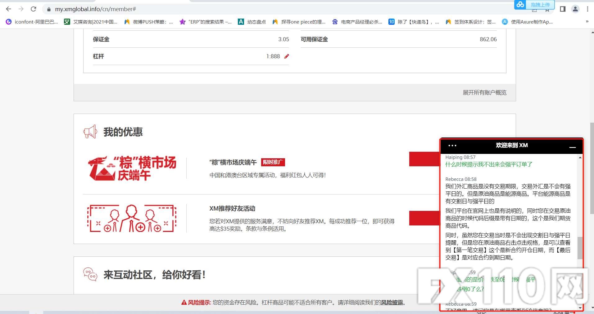Click 来互动社区，给你好看 heading
This screenshot has width=594, height=314.
154,275
